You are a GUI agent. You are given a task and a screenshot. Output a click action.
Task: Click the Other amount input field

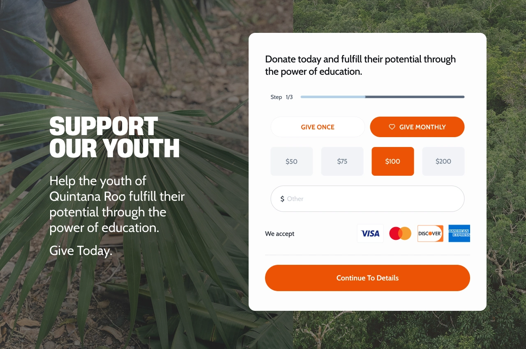click(x=367, y=199)
